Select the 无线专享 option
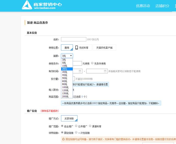The height and width of the screenshot is (144, 176). [83, 48]
